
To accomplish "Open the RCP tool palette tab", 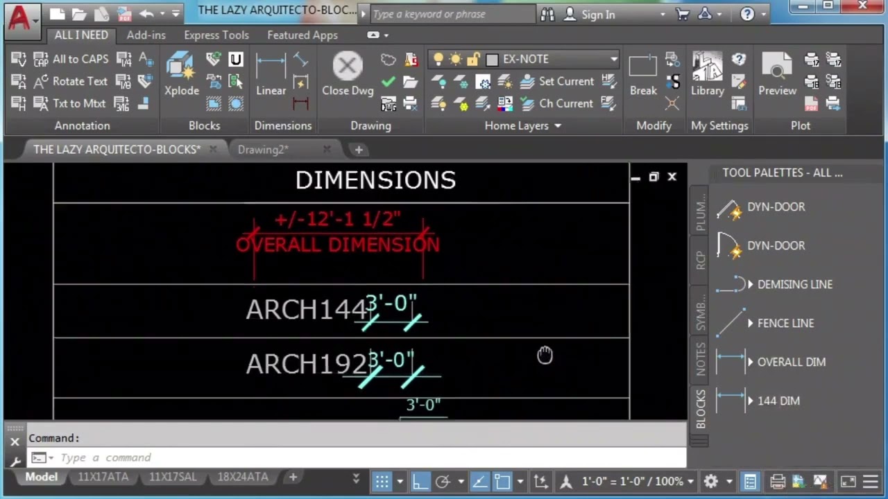I will pos(700,261).
